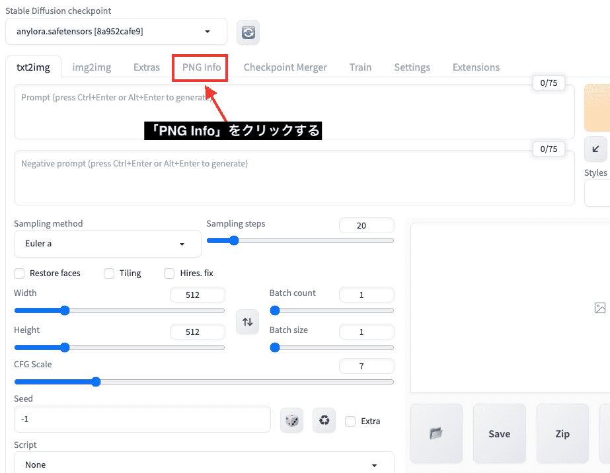Click the image placeholder in the output gallery
Screen dimensions: 610x473
pos(600,308)
